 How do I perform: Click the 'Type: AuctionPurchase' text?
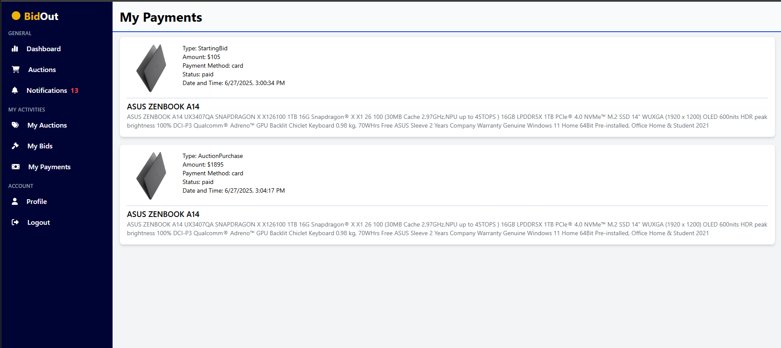click(x=213, y=156)
